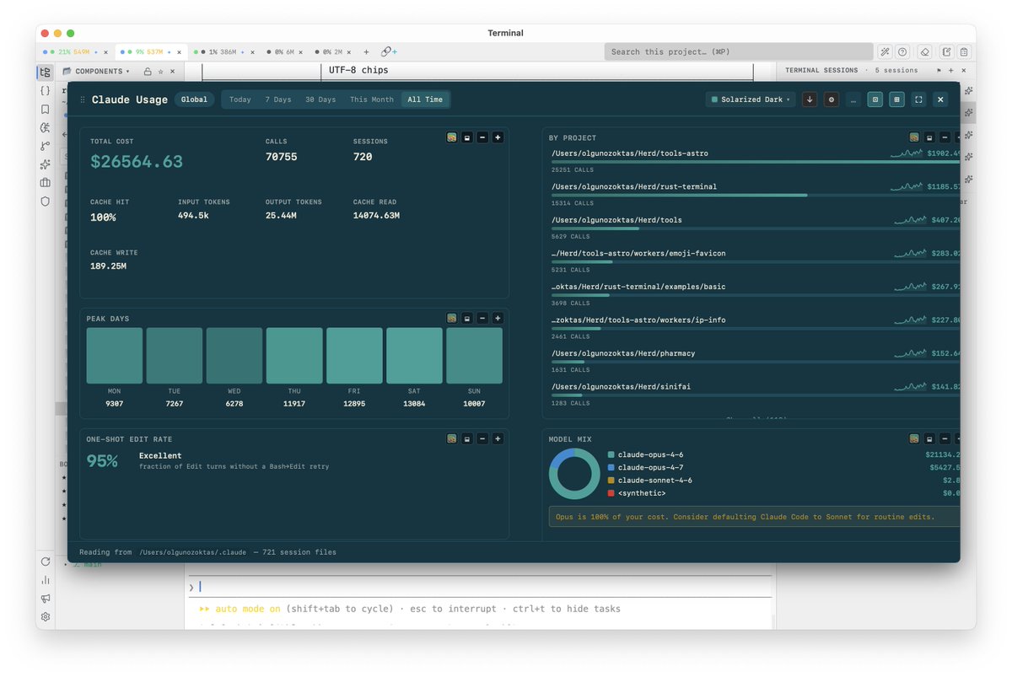The height and width of the screenshot is (677, 1012).
Task: Open the settings gear in the left sidebar
Action: 45,617
